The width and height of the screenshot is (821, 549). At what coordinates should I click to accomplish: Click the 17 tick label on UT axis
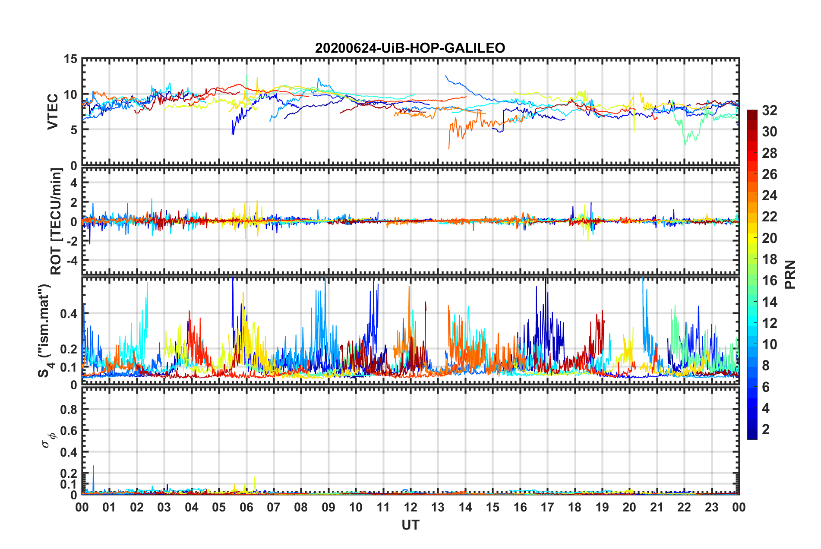click(547, 507)
